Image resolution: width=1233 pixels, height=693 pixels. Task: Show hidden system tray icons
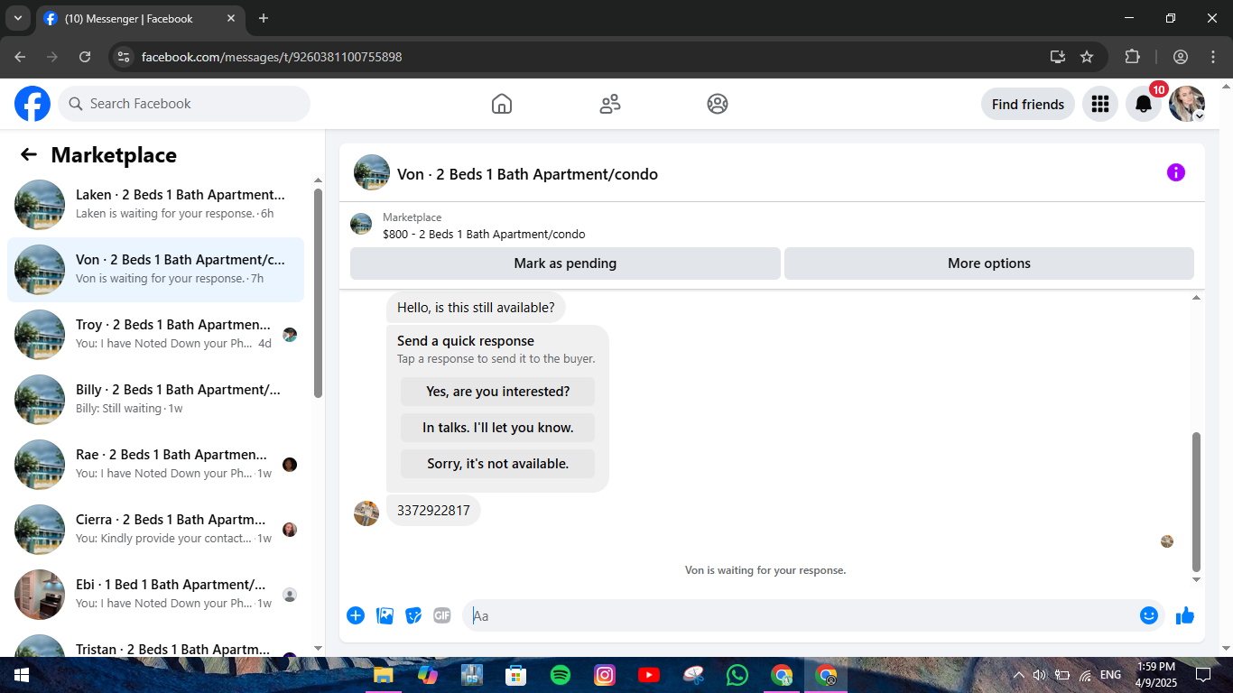tap(1019, 675)
